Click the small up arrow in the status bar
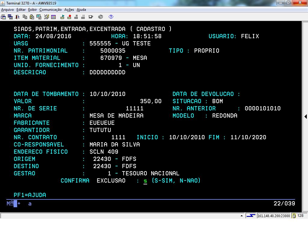This screenshot has width=308, height=231. pyautogui.click(x=242, y=216)
